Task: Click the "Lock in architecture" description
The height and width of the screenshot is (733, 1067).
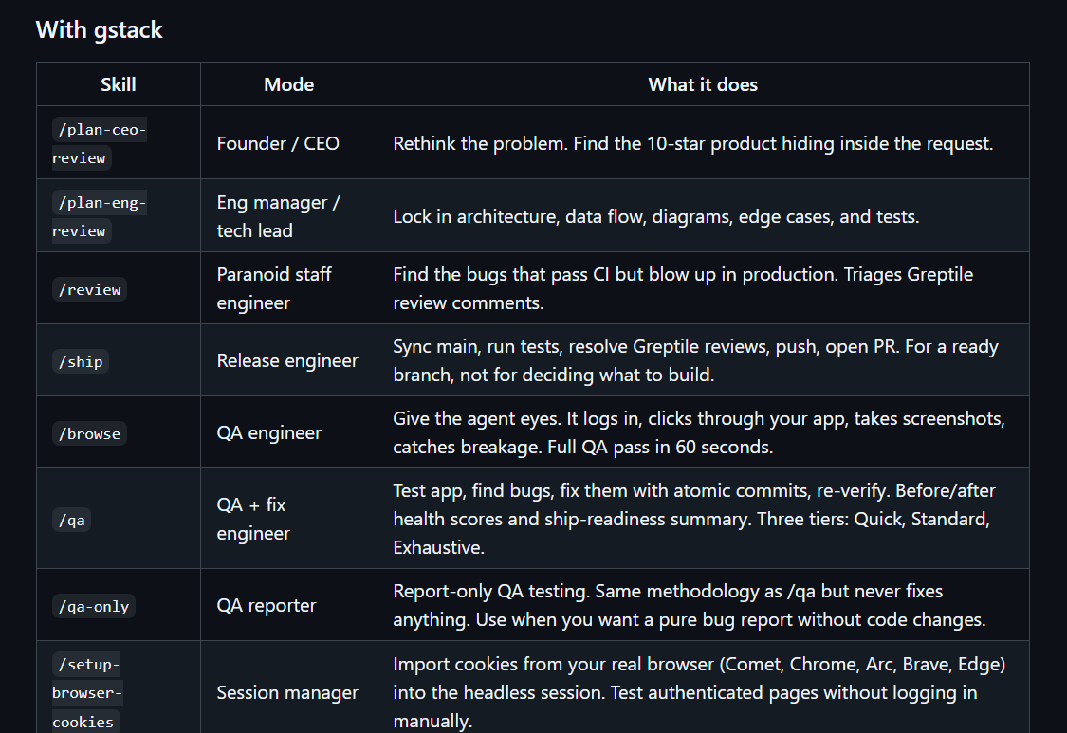Action: point(656,216)
